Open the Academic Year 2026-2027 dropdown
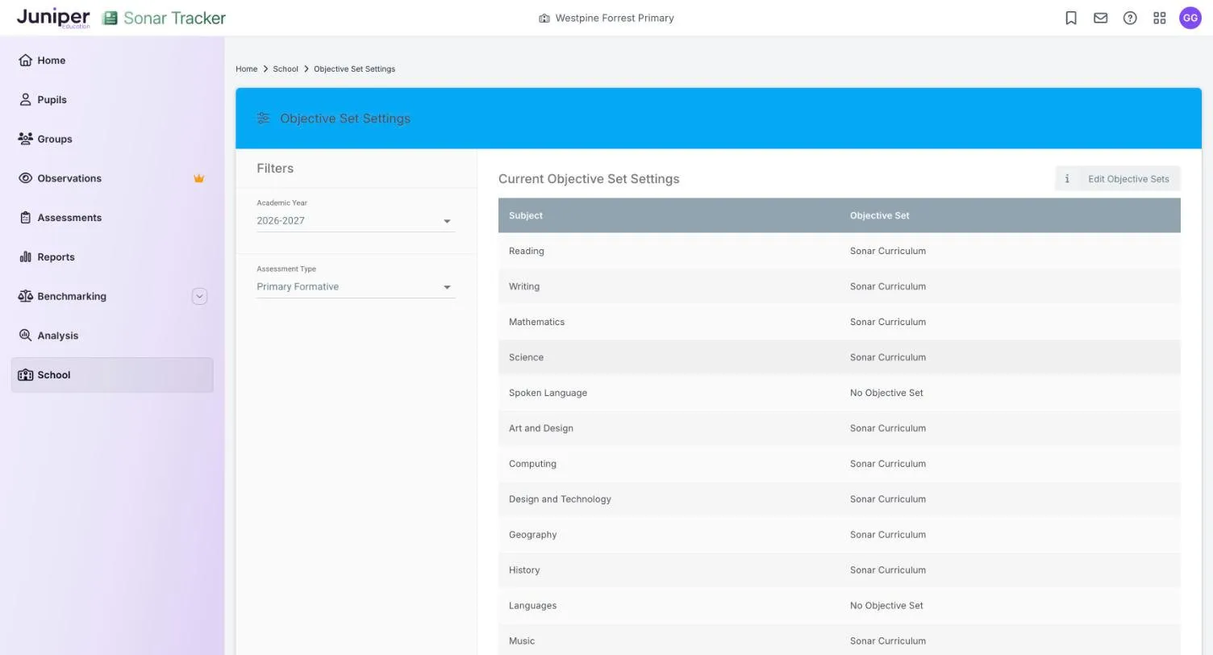Viewport: 1213px width, 655px height. tap(356, 221)
